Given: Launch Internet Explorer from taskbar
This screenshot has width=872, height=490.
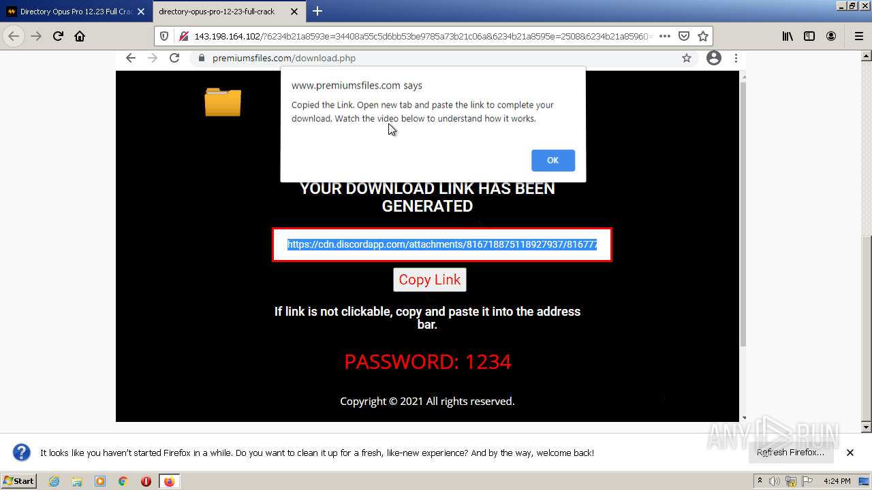Looking at the screenshot, I should coord(54,481).
